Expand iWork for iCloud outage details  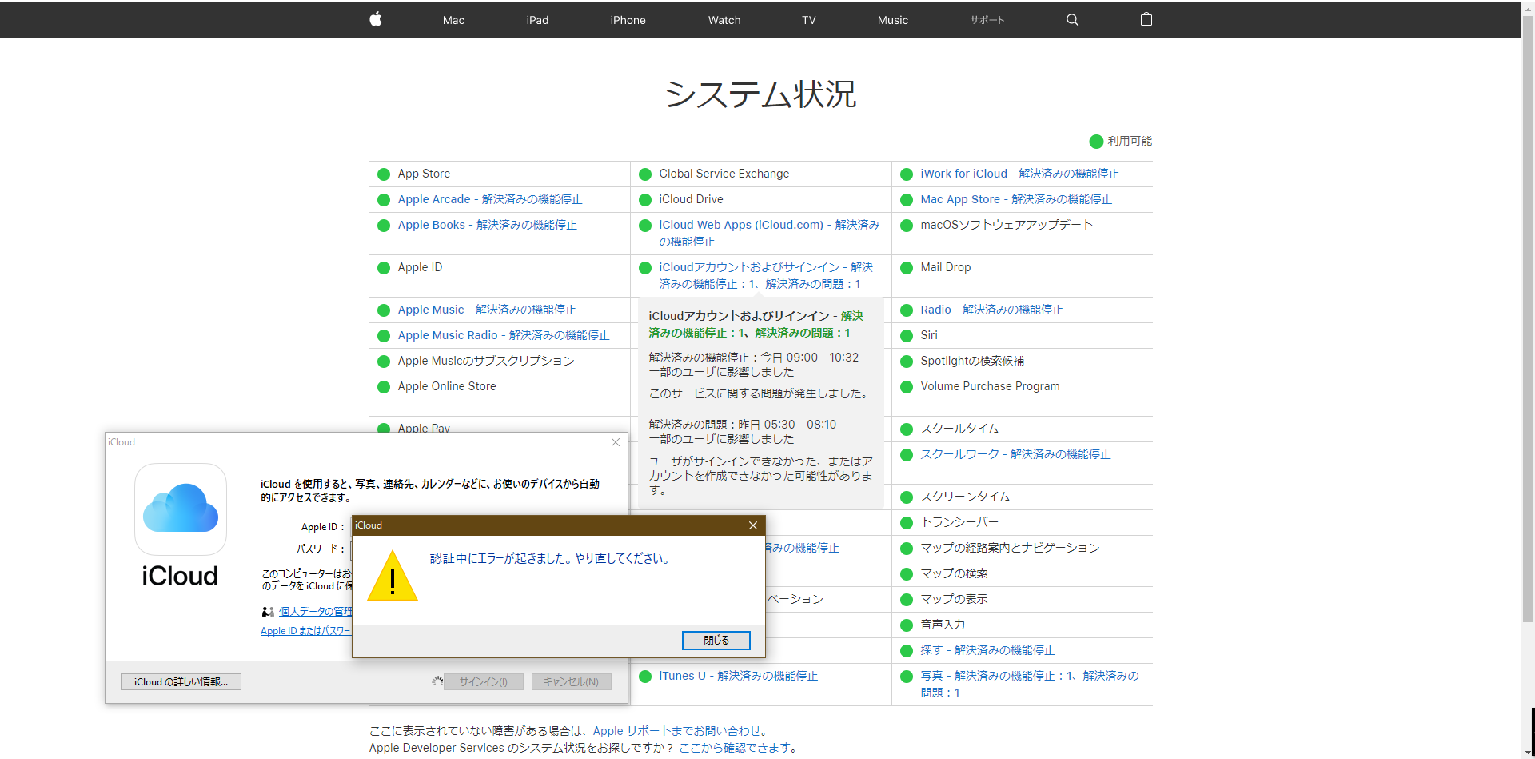click(1019, 174)
